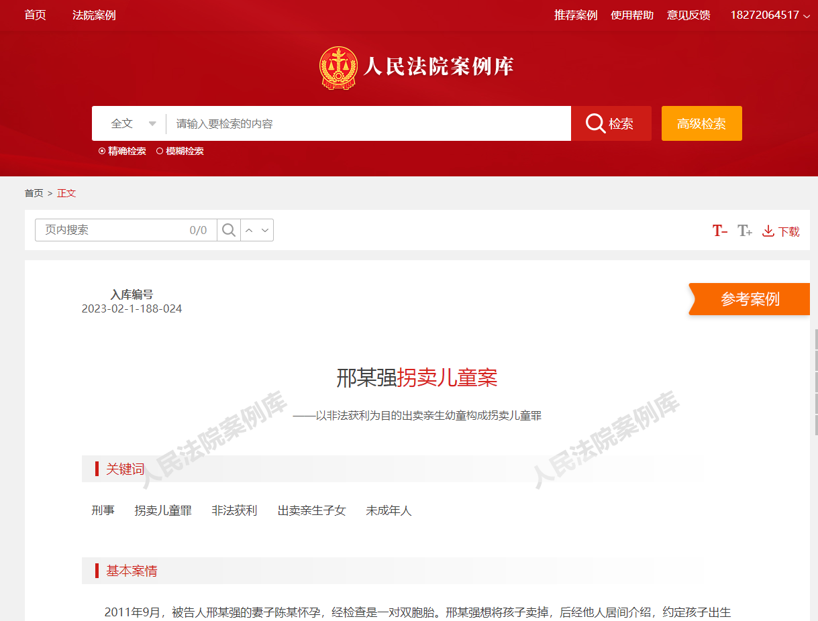
Task: Select the 精确检索 radio option
Action: pos(102,152)
